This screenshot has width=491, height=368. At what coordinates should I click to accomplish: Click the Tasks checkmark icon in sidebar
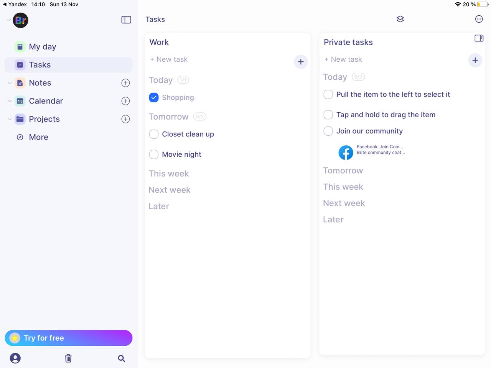20,65
